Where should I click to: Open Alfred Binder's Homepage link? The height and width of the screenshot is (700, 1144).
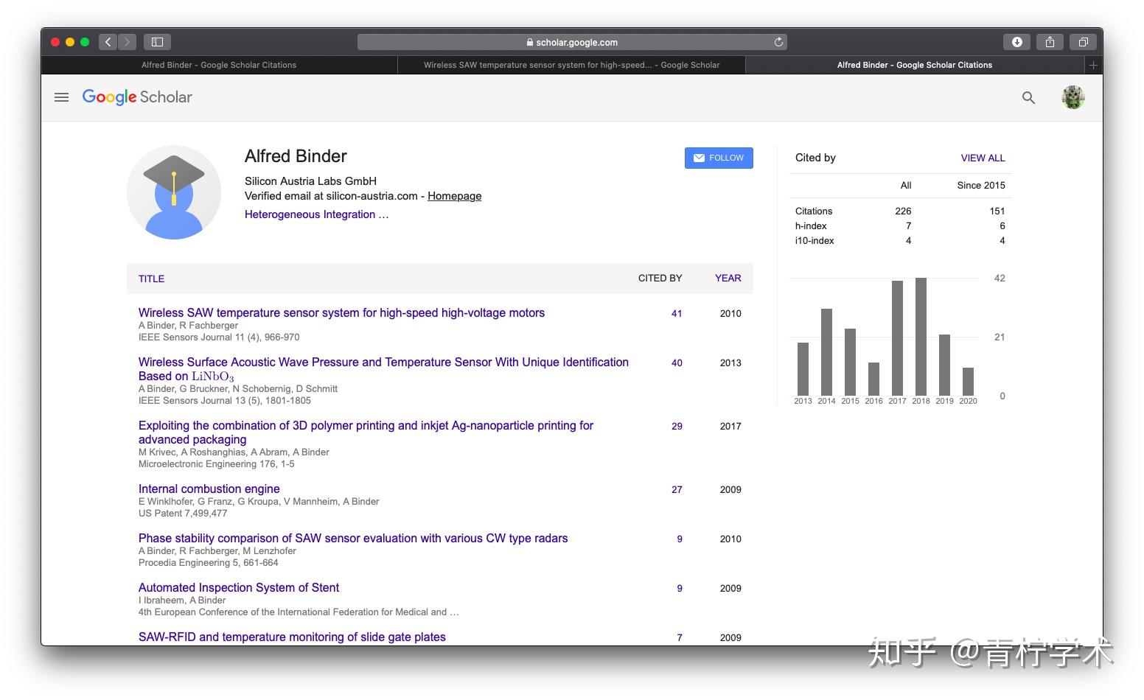click(x=454, y=196)
